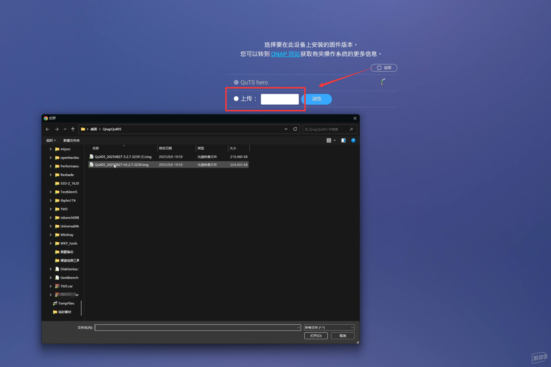Open the 组织 menu
This screenshot has height=367, width=551.
51,140
